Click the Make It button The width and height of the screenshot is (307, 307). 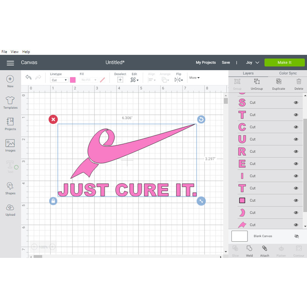(x=284, y=62)
